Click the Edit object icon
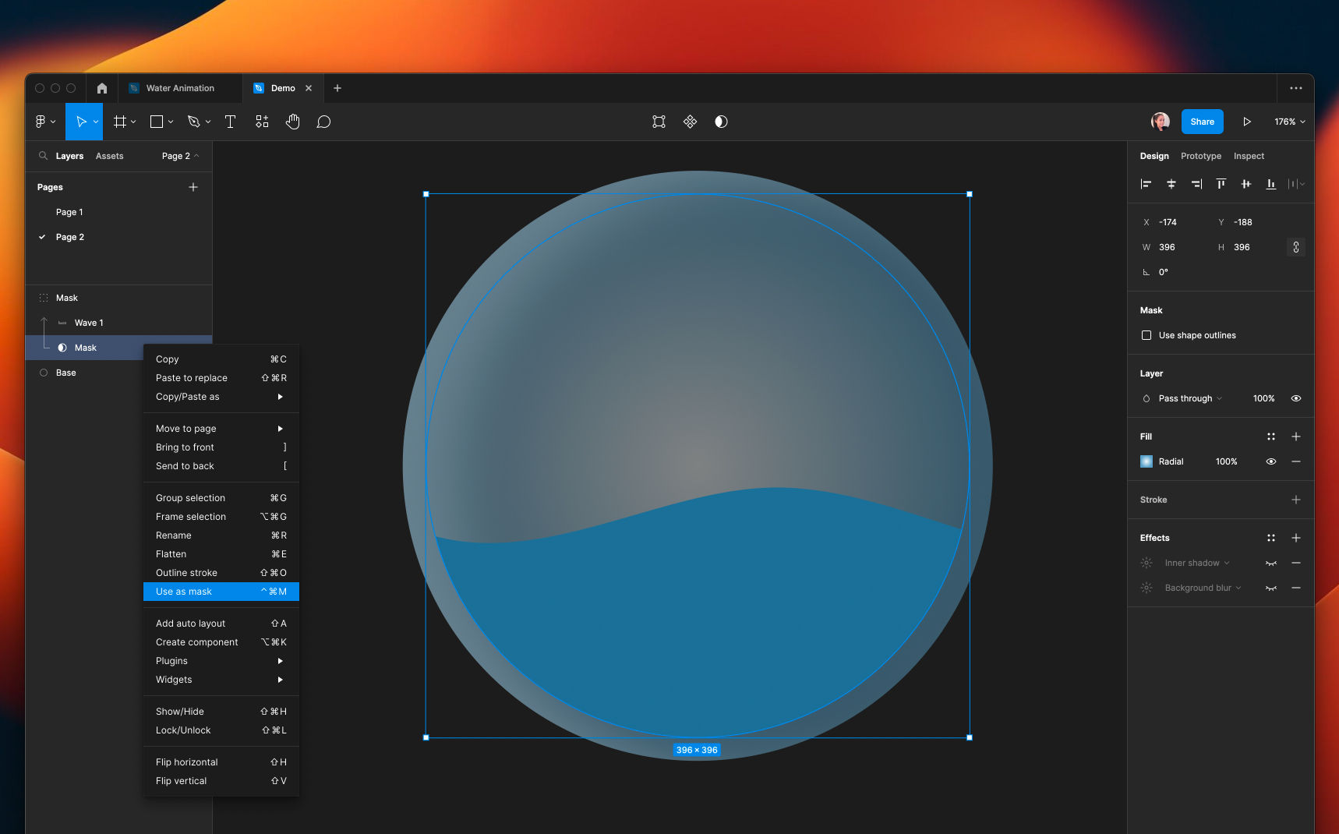Viewport: 1339px width, 834px height. 659,122
